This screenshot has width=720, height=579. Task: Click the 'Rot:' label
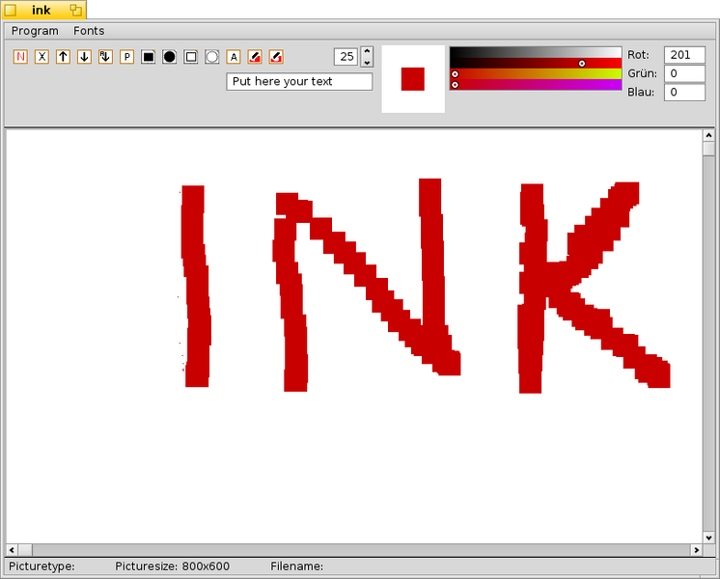pyautogui.click(x=638, y=55)
